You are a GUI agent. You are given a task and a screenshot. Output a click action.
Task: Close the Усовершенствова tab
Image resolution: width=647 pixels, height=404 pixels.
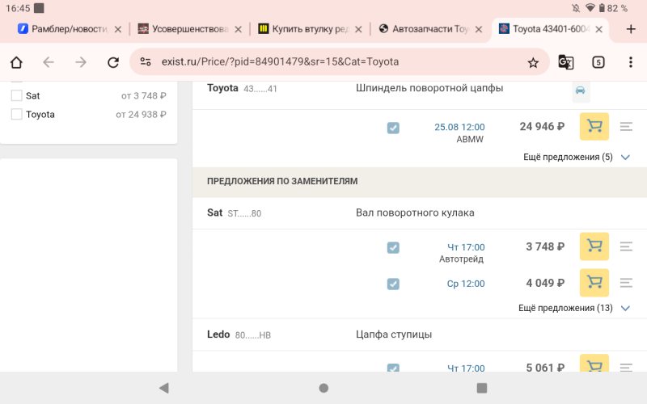(238, 29)
